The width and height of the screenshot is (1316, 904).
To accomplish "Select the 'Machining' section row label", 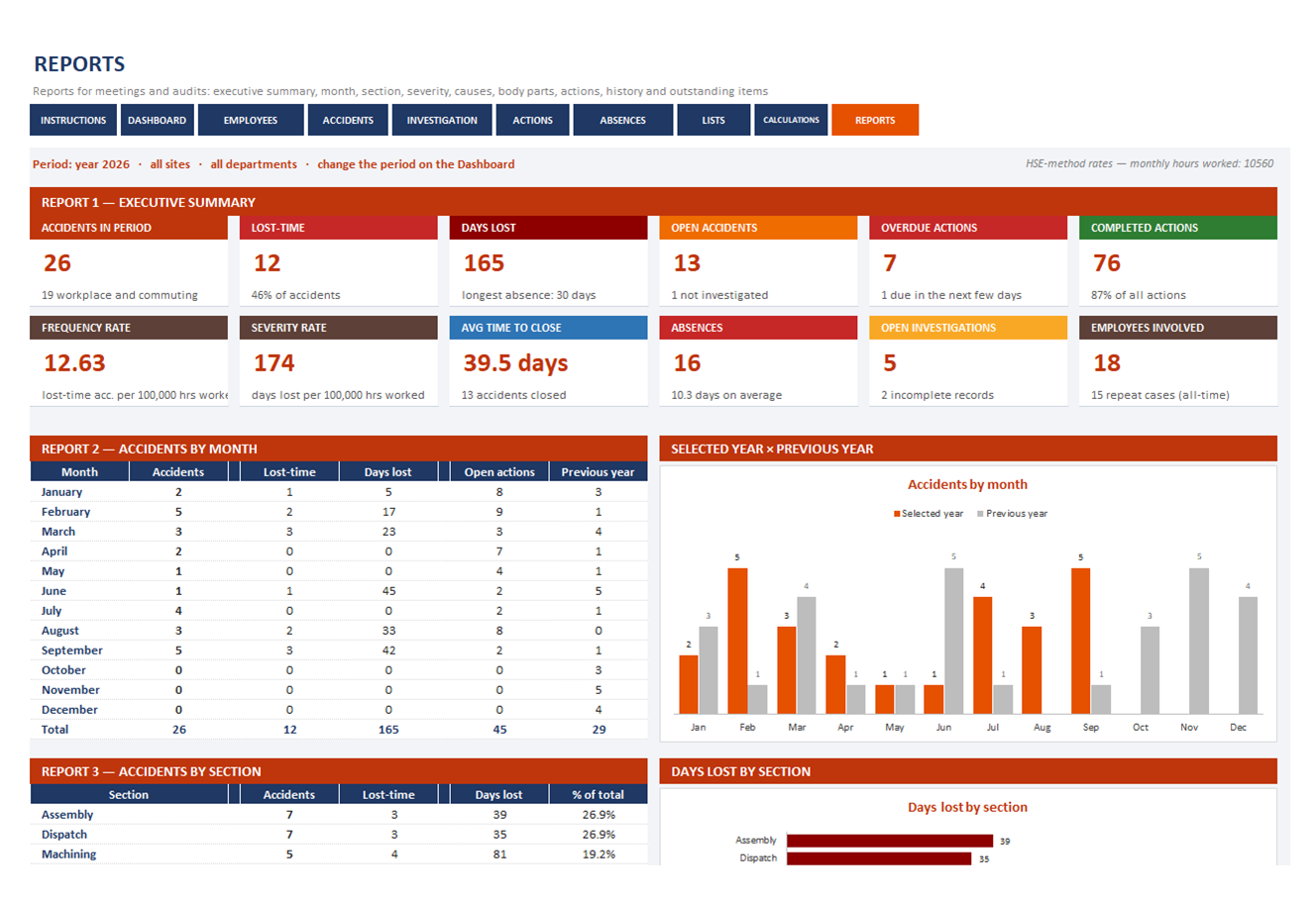I will pyautogui.click(x=69, y=854).
